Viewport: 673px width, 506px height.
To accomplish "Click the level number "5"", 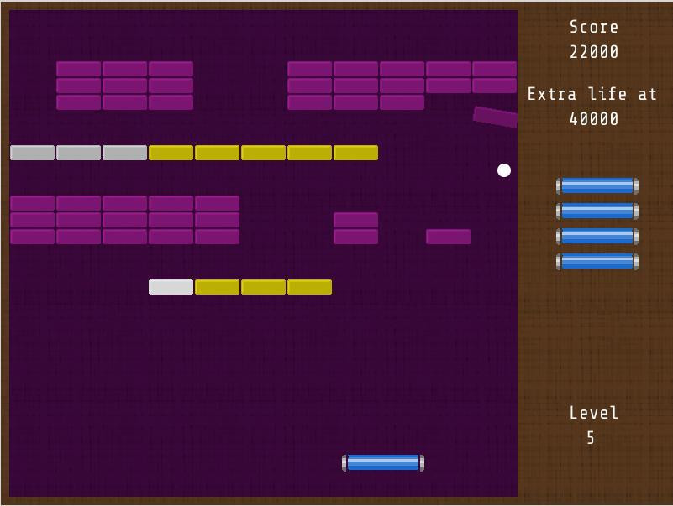I will [591, 438].
